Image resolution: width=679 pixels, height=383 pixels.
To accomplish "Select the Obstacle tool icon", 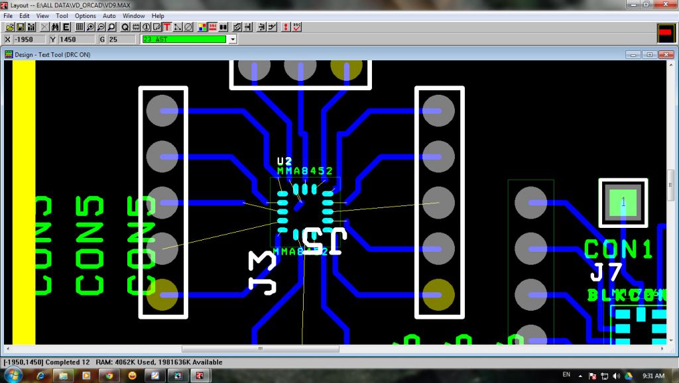I will 156,27.
